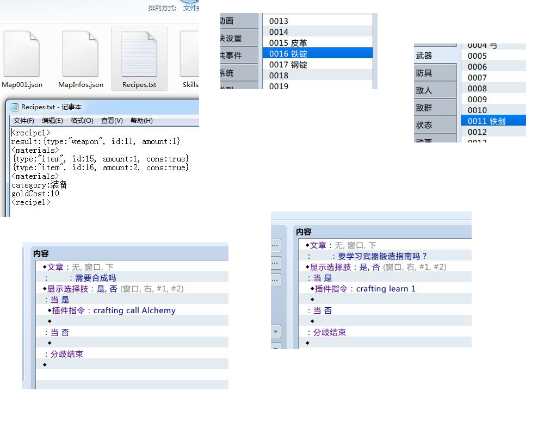Select item entry 0016 铁锭
544x435 pixels.
coord(318,53)
